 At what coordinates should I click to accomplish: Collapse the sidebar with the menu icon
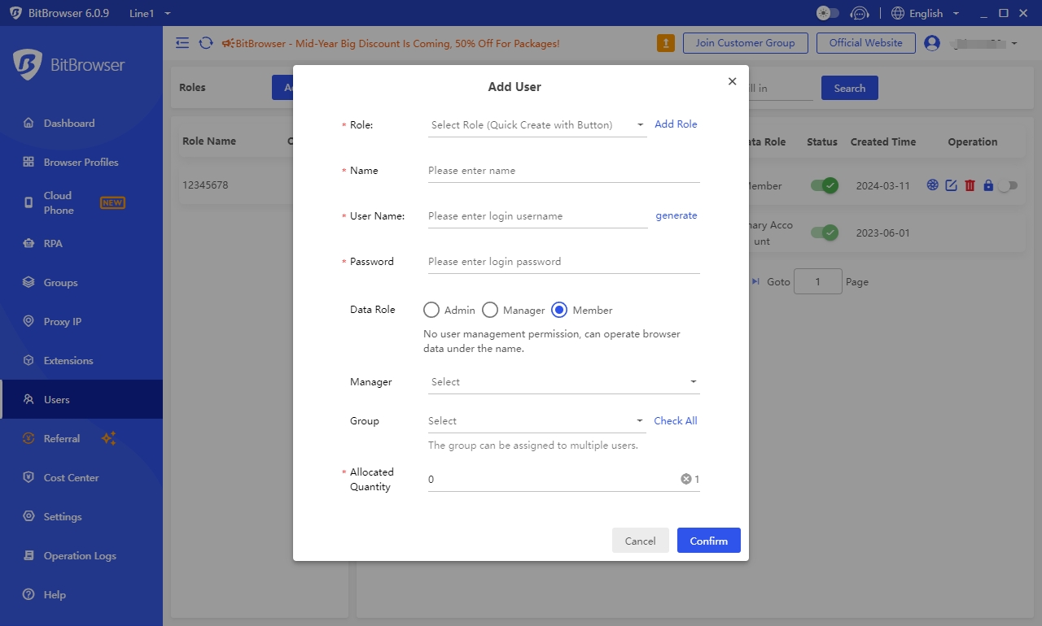[x=182, y=43]
